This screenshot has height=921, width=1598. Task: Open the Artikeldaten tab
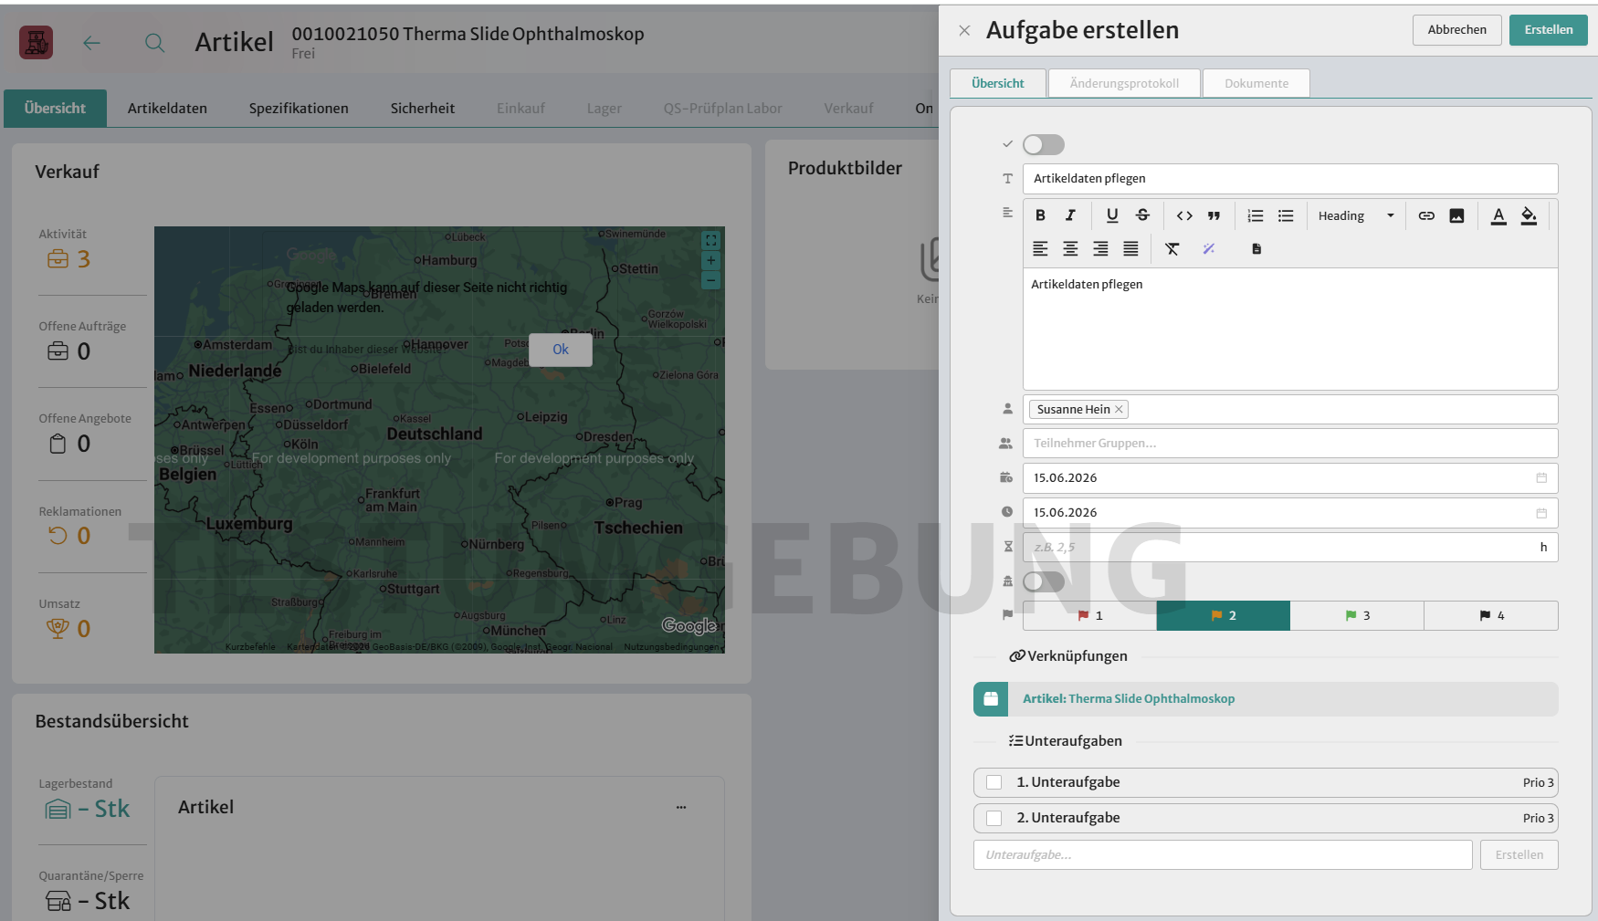(167, 108)
